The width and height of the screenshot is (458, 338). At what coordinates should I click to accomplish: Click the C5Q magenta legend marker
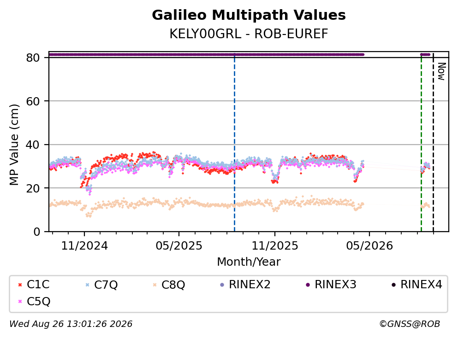tap(20, 302)
